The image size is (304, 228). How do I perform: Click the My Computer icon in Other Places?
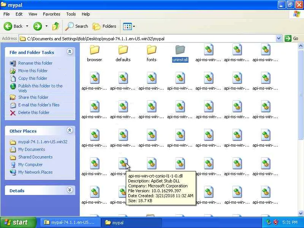[13, 165]
